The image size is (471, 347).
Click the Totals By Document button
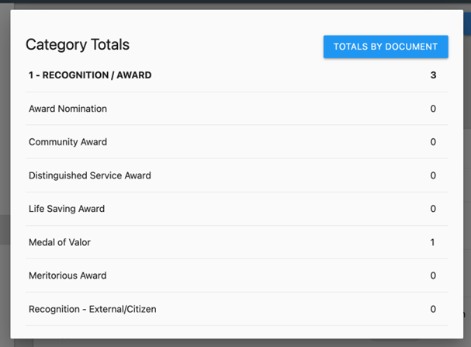[x=386, y=47]
